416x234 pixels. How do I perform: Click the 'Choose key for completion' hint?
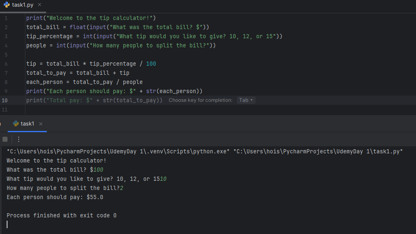(x=200, y=100)
